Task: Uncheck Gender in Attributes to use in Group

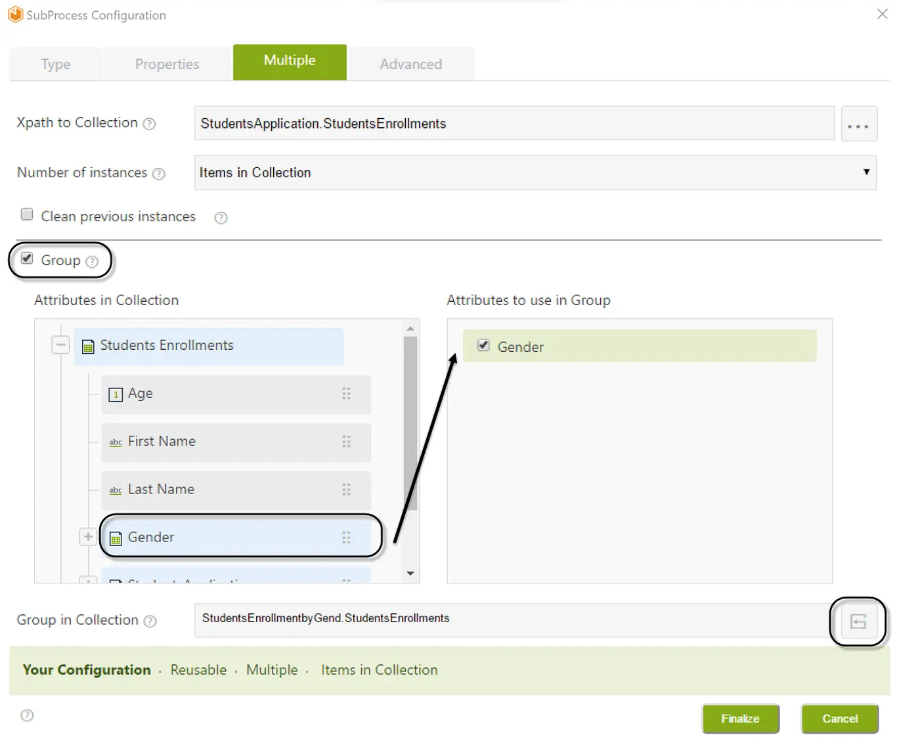Action: click(x=484, y=345)
